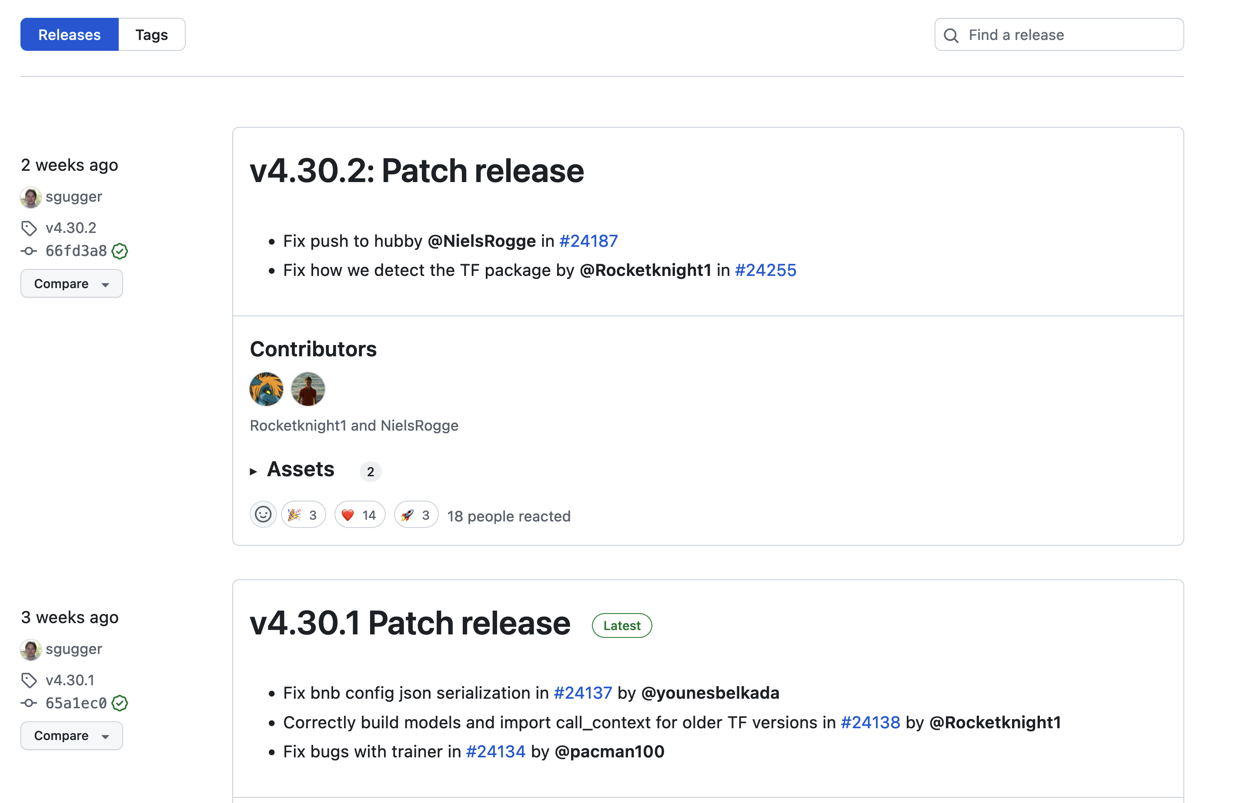The image size is (1236, 803).
Task: Toggle the party popper reaction on v4.30.2
Action: coord(303,514)
